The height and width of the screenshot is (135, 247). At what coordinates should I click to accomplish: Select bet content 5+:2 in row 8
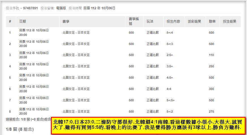coord(170,112)
